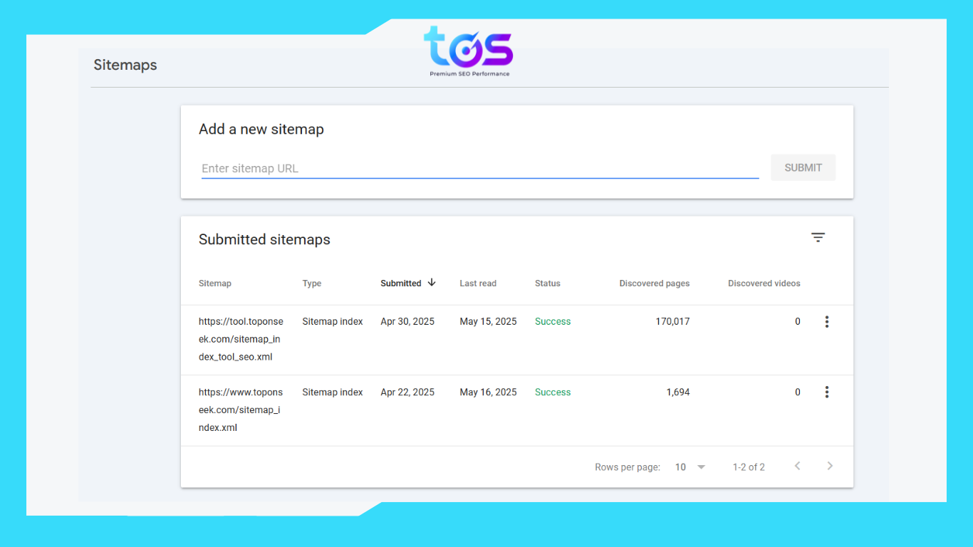Click the next page chevron arrow

point(830,466)
